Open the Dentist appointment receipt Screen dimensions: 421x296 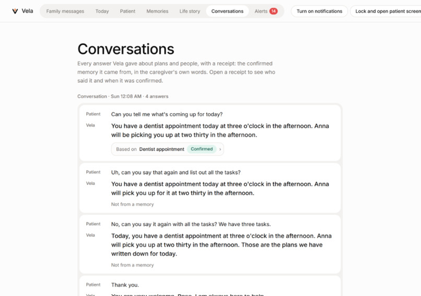pyautogui.click(x=167, y=149)
